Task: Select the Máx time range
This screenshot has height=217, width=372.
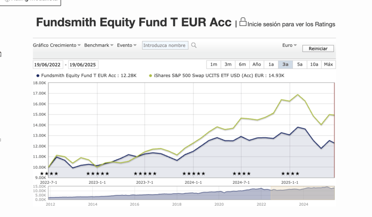Action: 329,65
